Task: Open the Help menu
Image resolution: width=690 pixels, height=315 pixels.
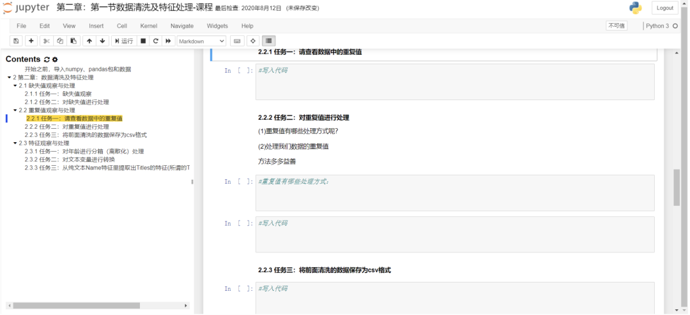Action: point(247,26)
